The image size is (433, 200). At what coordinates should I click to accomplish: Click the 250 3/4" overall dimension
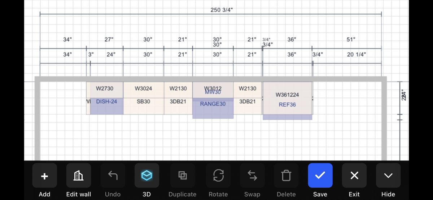click(x=222, y=10)
